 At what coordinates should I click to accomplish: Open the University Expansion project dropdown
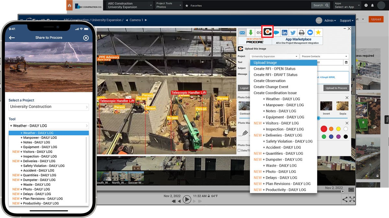pyautogui.click(x=274, y=57)
